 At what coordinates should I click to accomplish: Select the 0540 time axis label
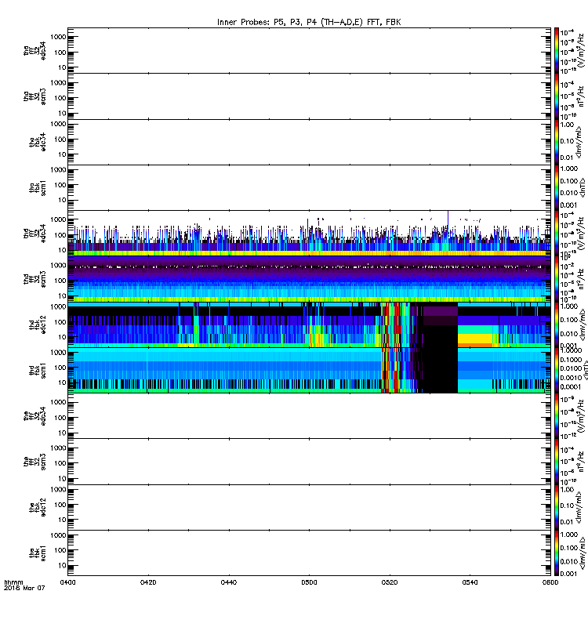click(470, 582)
